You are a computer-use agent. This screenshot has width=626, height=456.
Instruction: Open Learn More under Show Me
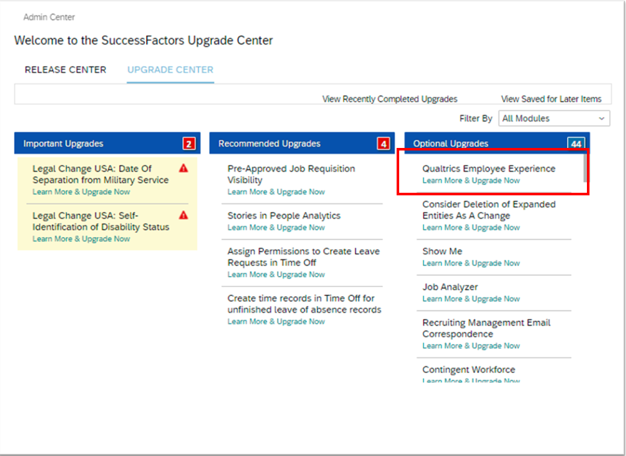click(x=471, y=263)
